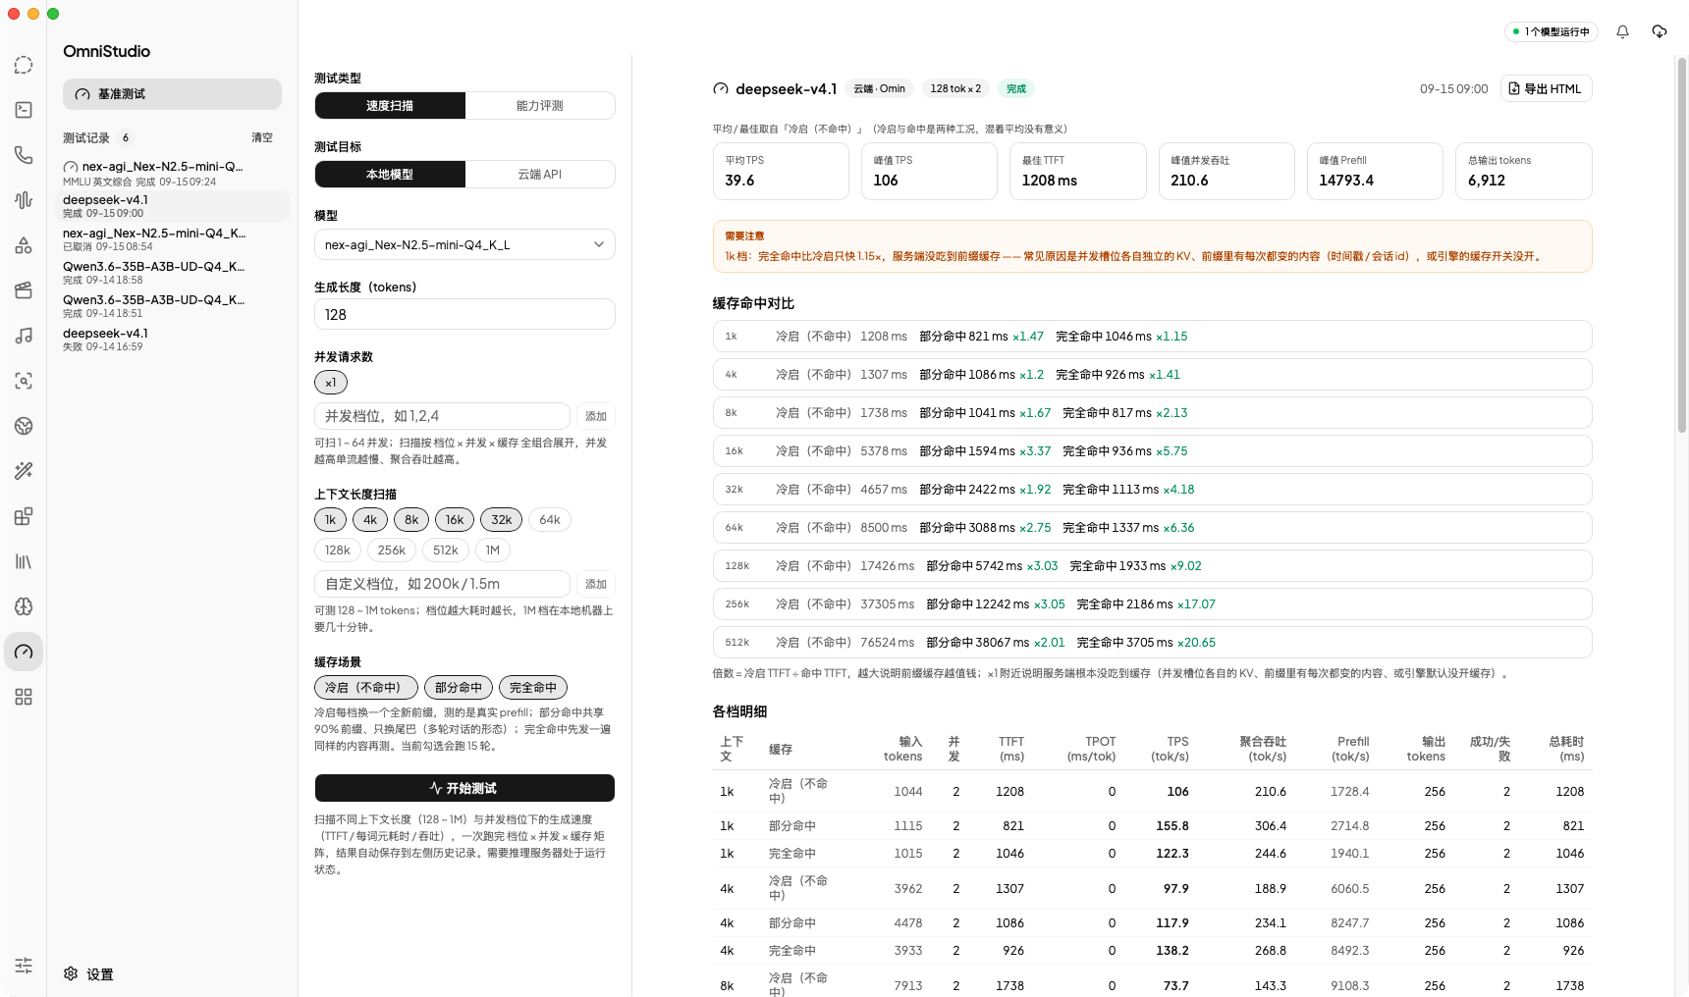The width and height of the screenshot is (1689, 997).
Task: Open the shapes icon in sidebar
Action: pos(24,245)
